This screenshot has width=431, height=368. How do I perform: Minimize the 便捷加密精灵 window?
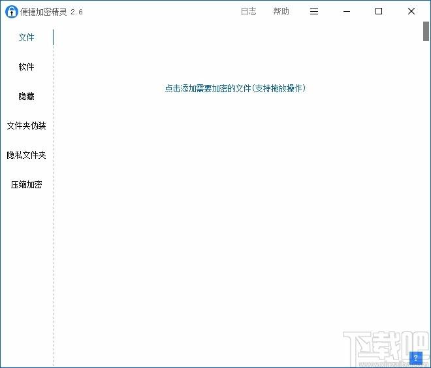tap(347, 11)
